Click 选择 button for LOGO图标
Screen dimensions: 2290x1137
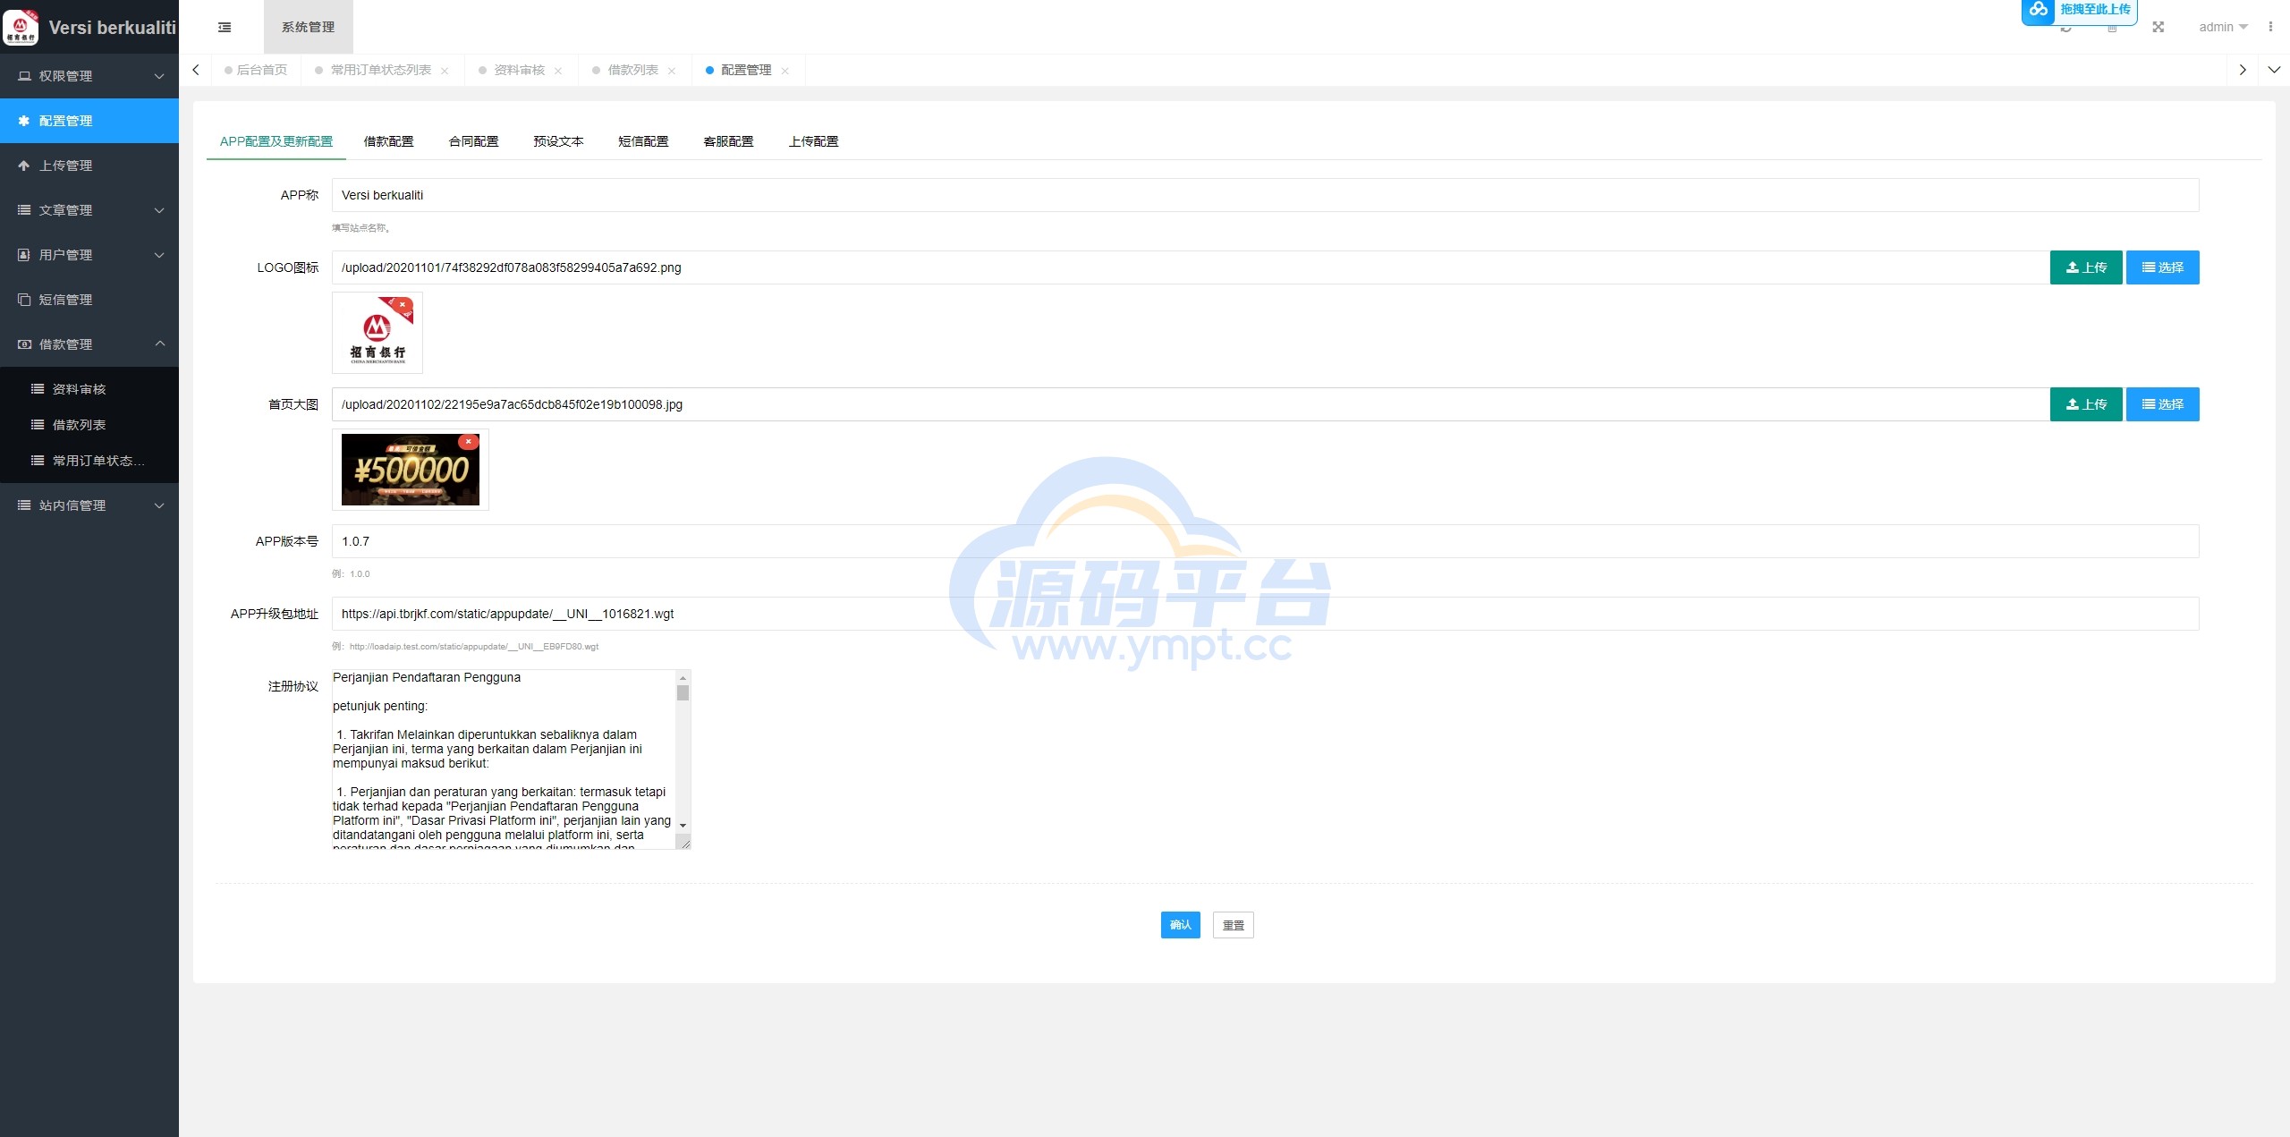[x=2163, y=267]
